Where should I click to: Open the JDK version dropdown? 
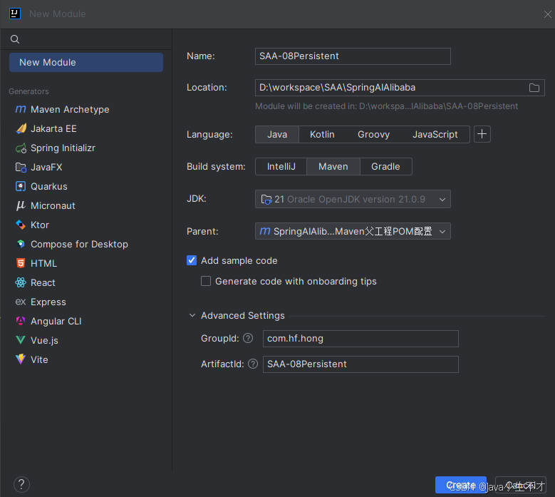pyautogui.click(x=353, y=199)
